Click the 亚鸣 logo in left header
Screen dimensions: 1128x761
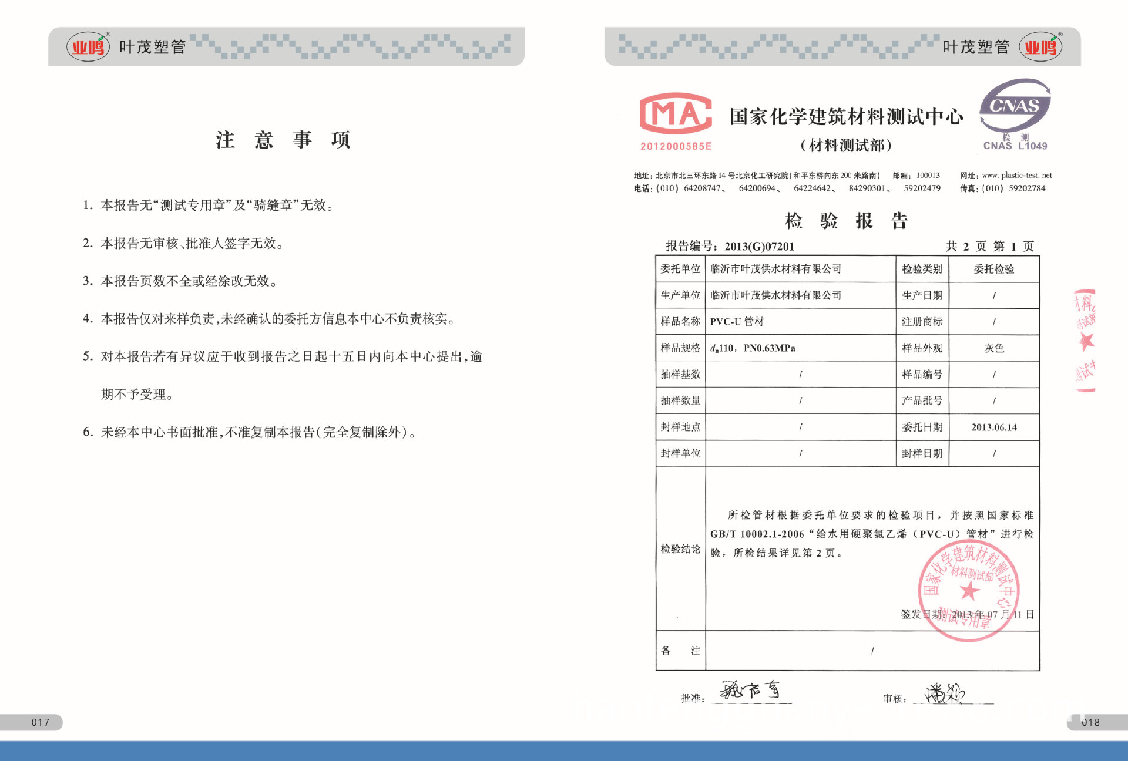(88, 47)
